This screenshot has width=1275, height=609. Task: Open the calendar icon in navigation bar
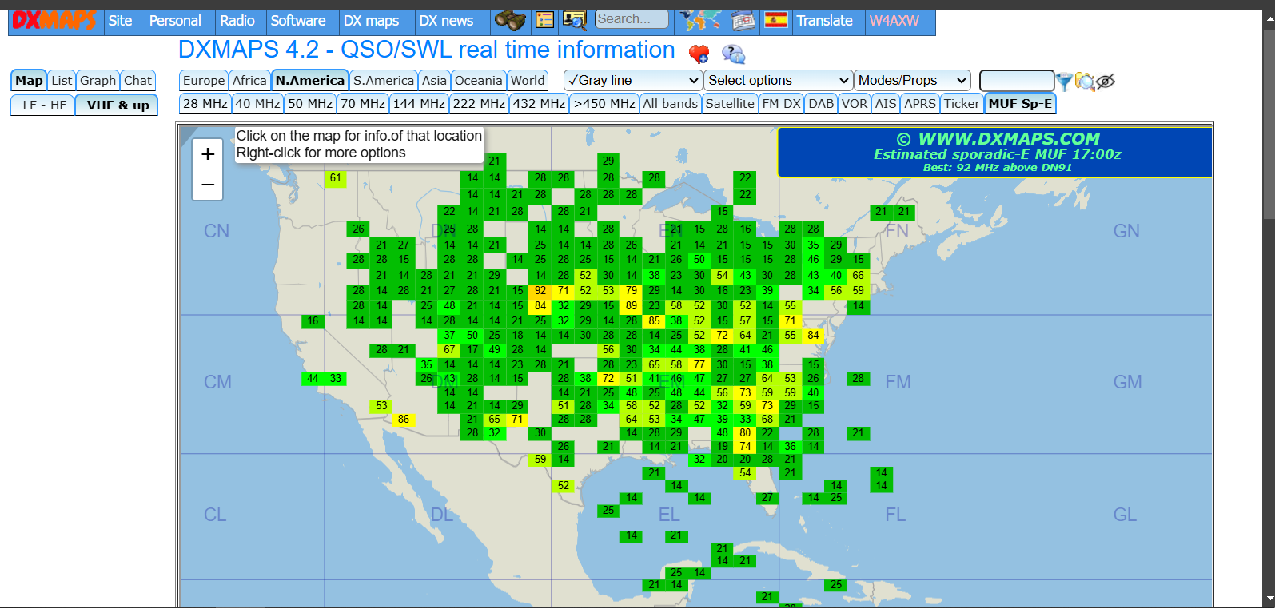click(x=743, y=21)
